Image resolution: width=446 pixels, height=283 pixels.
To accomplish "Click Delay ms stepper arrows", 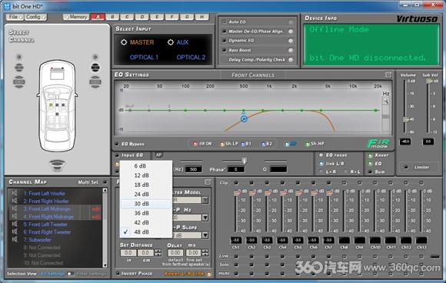I will (x=205, y=252).
